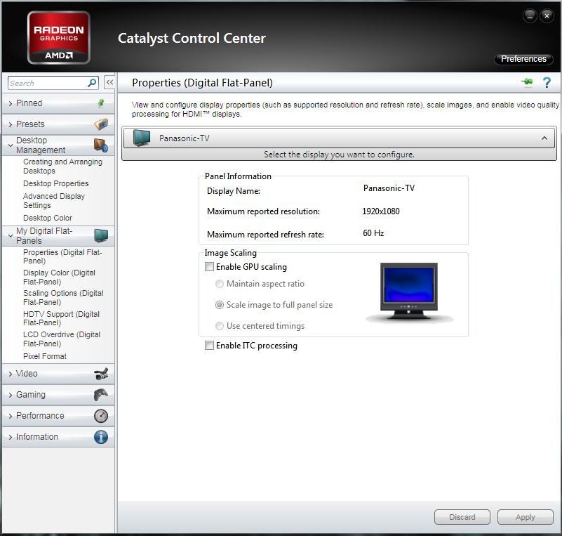562x536 pixels.
Task: Open help with the question mark icon
Action: point(547,82)
